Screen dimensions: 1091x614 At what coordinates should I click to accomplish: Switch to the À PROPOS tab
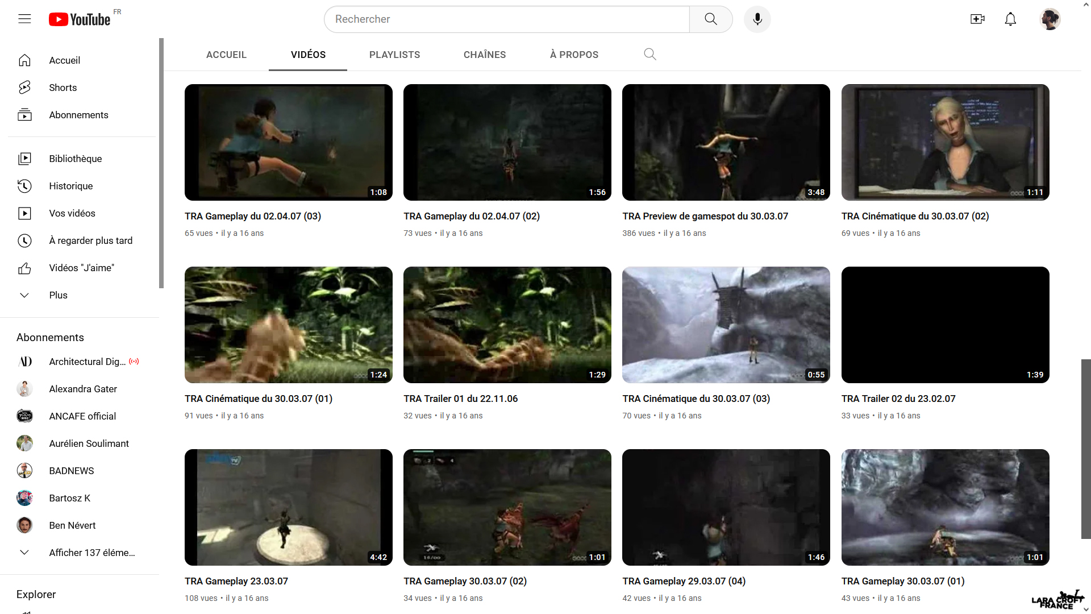tap(574, 55)
